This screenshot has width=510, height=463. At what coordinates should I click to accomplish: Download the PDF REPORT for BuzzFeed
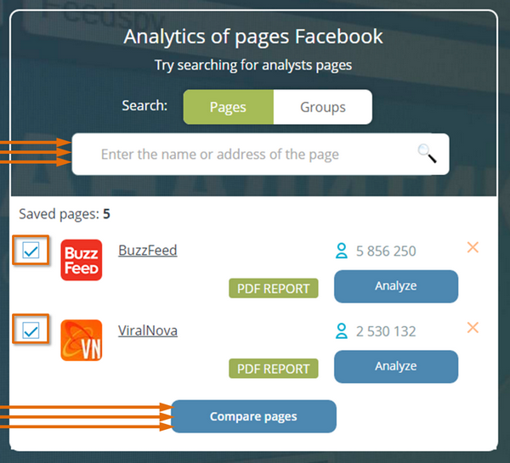[x=274, y=288]
